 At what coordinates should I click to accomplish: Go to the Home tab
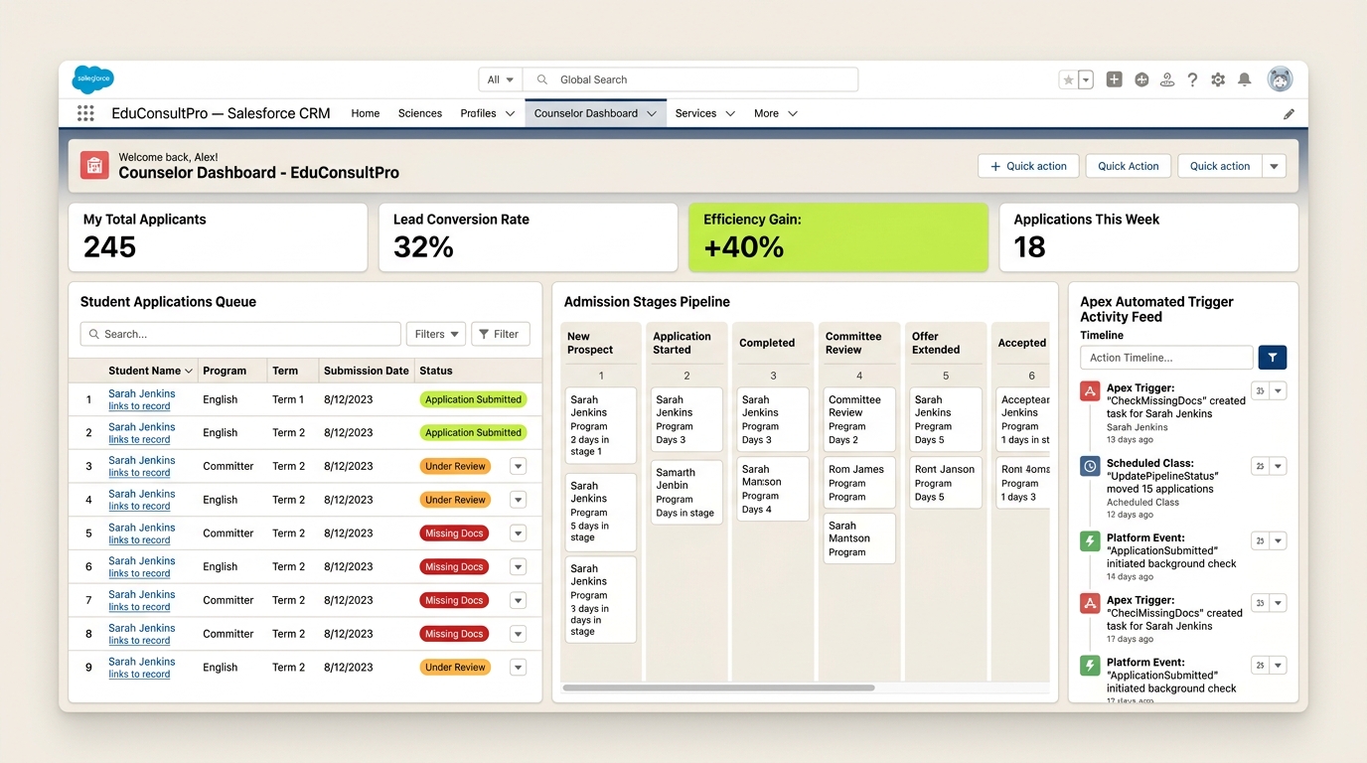coord(366,113)
